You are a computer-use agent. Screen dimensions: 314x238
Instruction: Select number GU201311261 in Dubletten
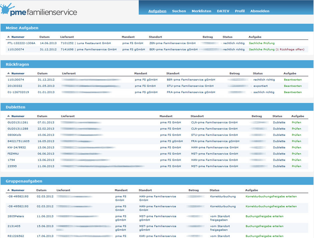coord(18,123)
